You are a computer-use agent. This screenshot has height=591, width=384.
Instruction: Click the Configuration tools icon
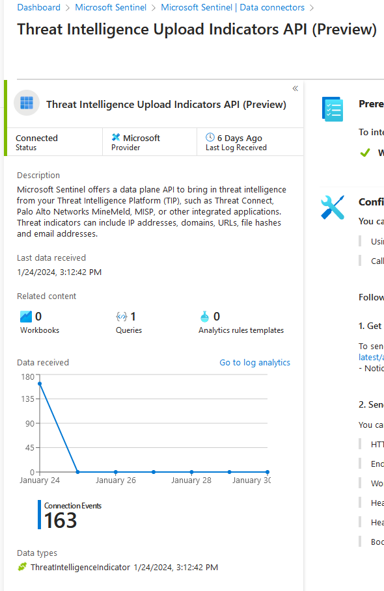[x=333, y=207]
